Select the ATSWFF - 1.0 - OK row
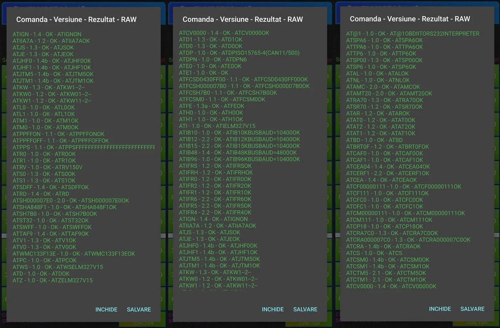Viewport: 500px width, 328px height. coord(52,227)
